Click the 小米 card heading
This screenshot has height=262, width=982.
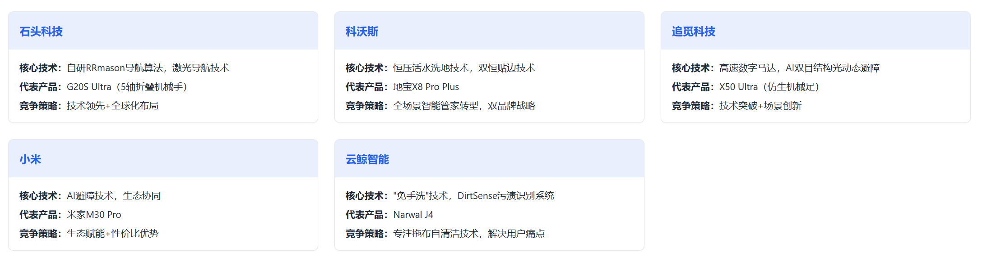click(x=30, y=159)
